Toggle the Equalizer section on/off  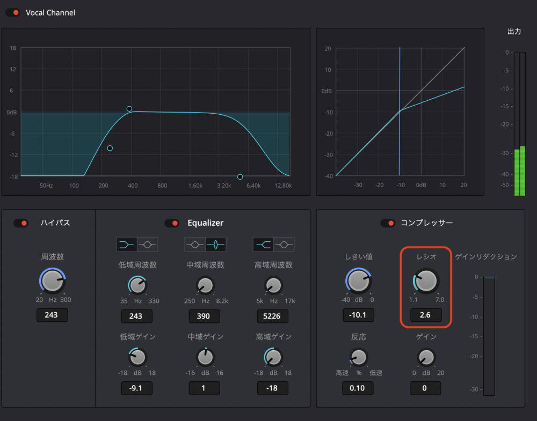click(x=172, y=223)
